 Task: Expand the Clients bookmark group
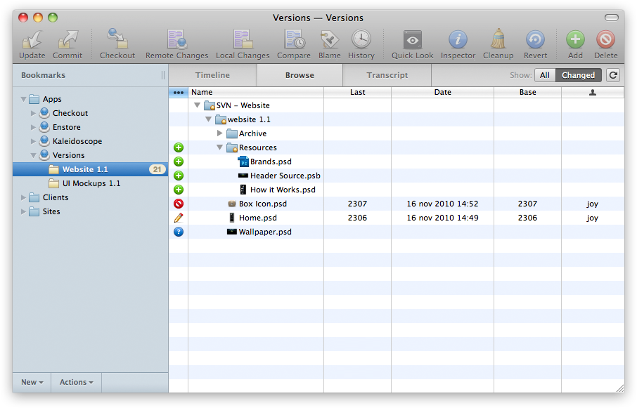click(24, 197)
